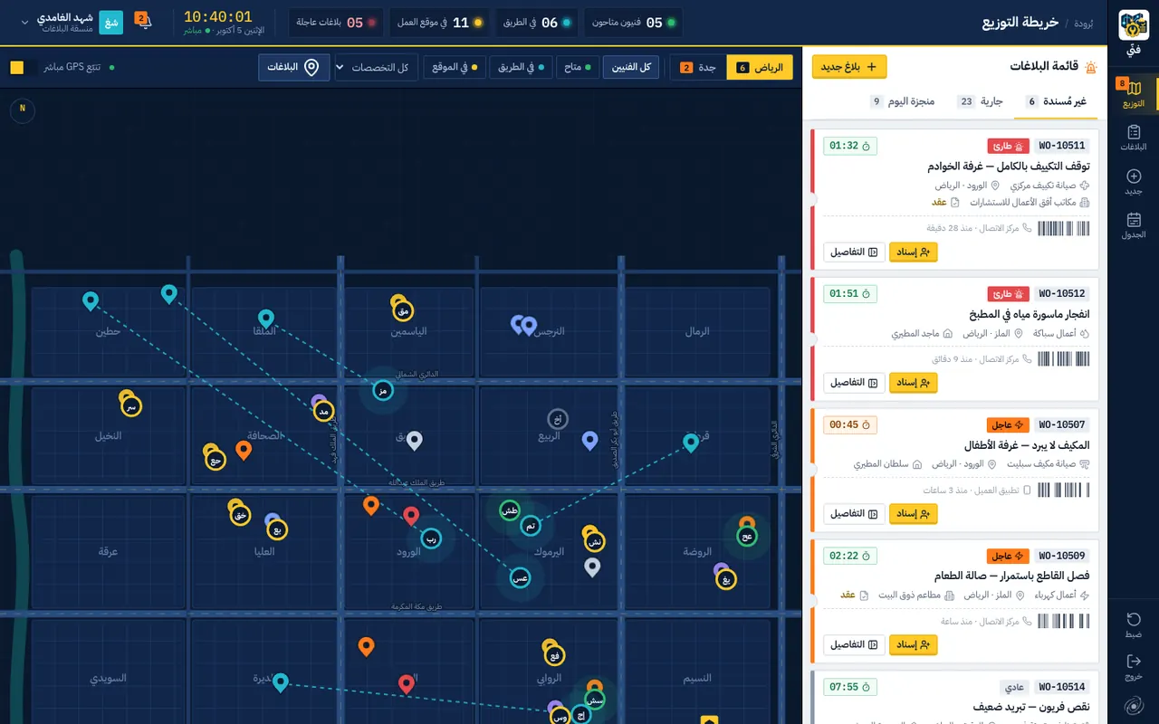Filter technicians by في الموقع status
This screenshot has width=1159, height=724.
(x=455, y=67)
